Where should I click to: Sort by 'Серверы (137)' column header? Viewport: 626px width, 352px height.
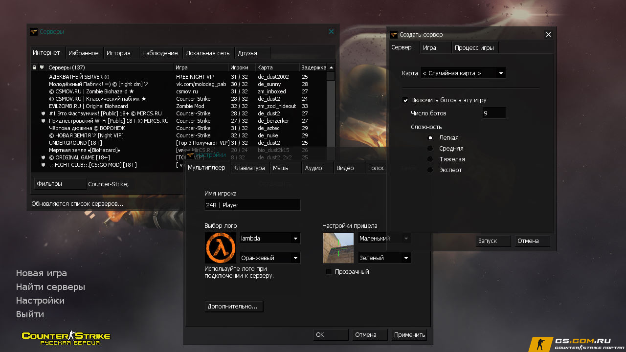[x=110, y=67]
